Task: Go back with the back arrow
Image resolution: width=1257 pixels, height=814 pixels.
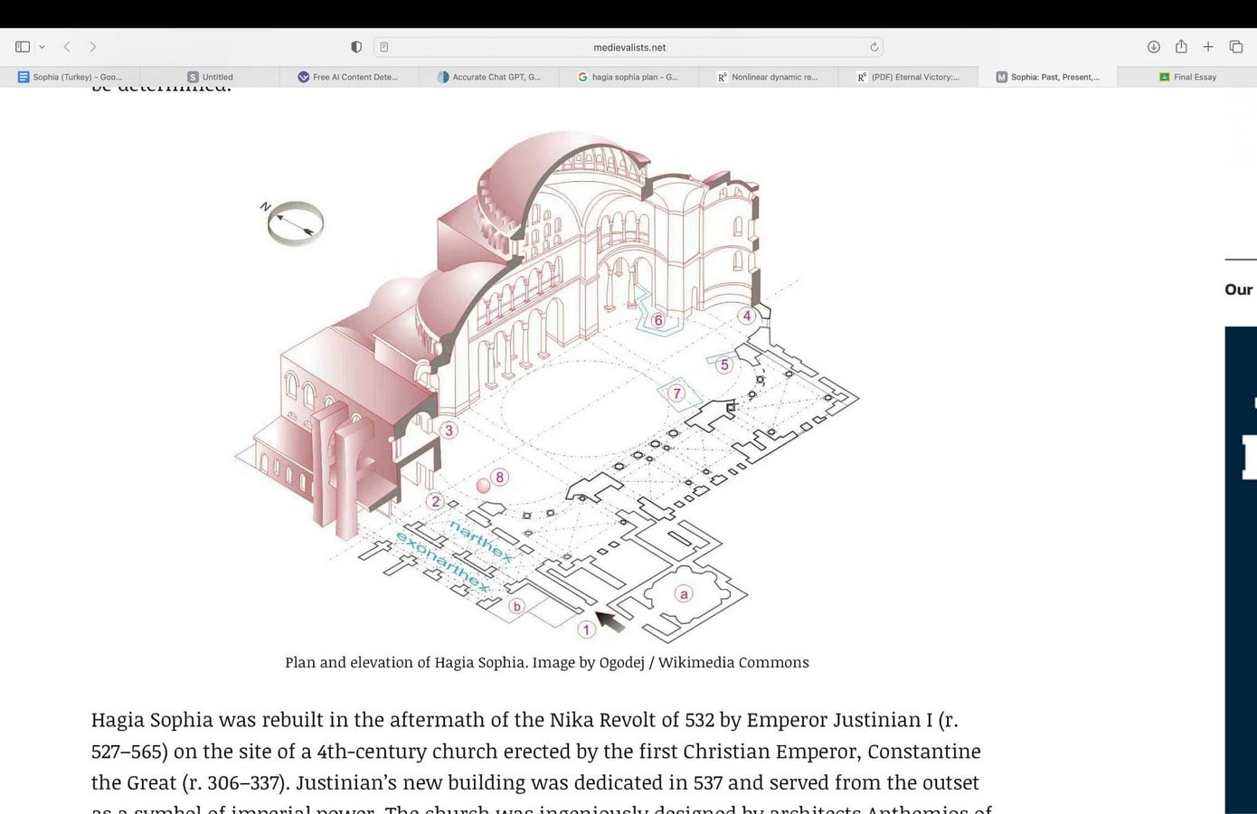Action: 67,47
